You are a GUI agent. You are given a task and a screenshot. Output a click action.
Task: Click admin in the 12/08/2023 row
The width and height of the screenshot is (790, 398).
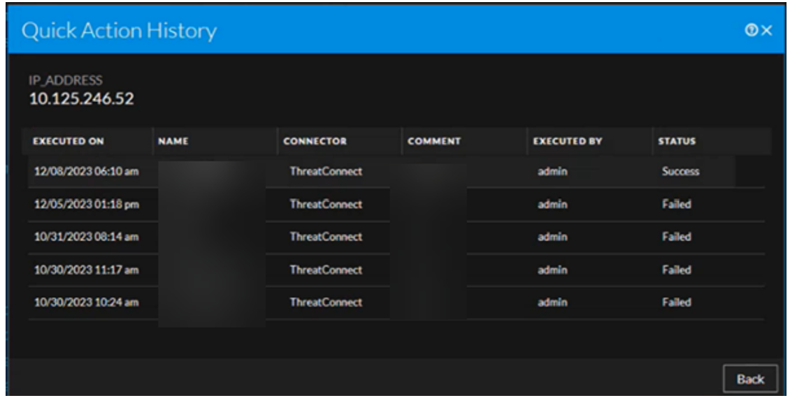(x=552, y=172)
